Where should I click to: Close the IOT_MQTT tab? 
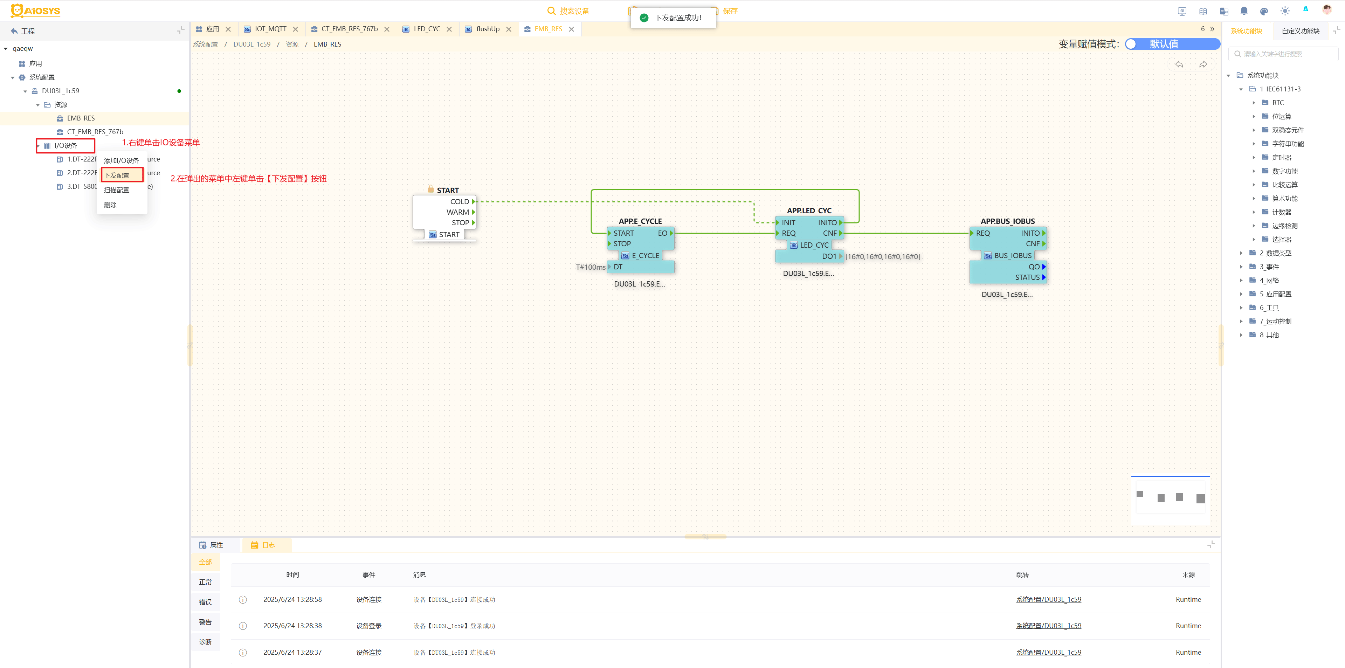[x=296, y=29]
